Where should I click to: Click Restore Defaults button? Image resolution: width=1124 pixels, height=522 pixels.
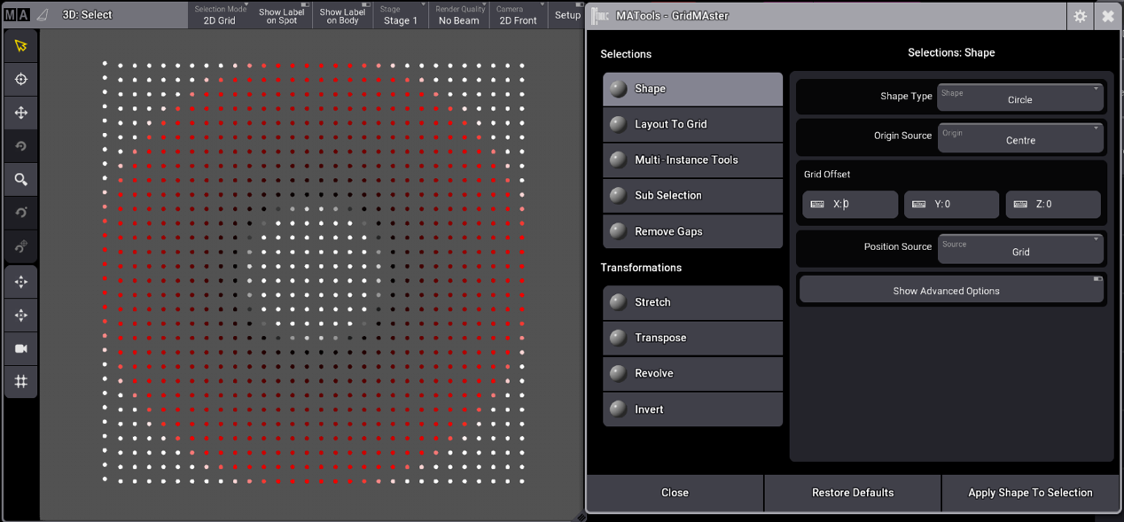[x=853, y=493]
